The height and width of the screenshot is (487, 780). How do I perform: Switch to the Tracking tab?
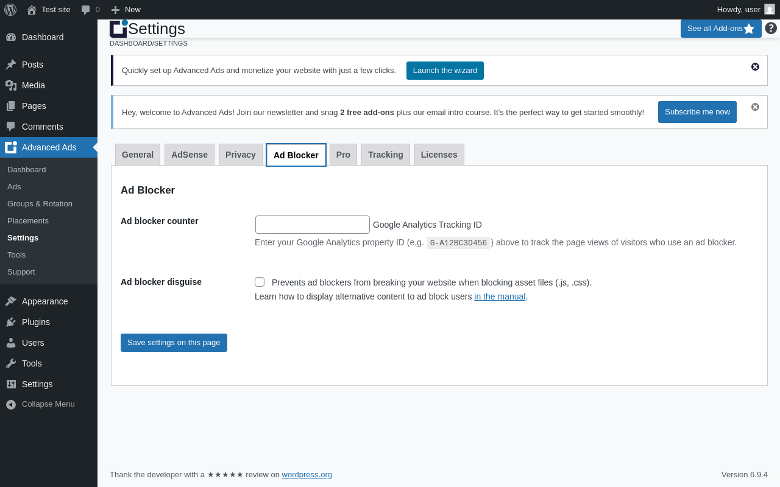click(385, 155)
